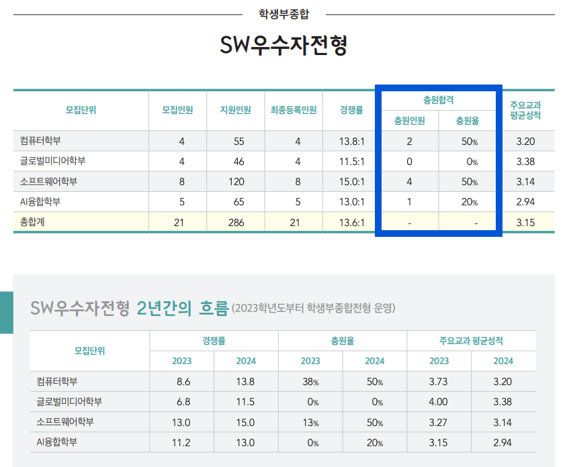The height and width of the screenshot is (467, 567).
Task: Click the 2023 column under 경쟁률
Action: (x=182, y=360)
